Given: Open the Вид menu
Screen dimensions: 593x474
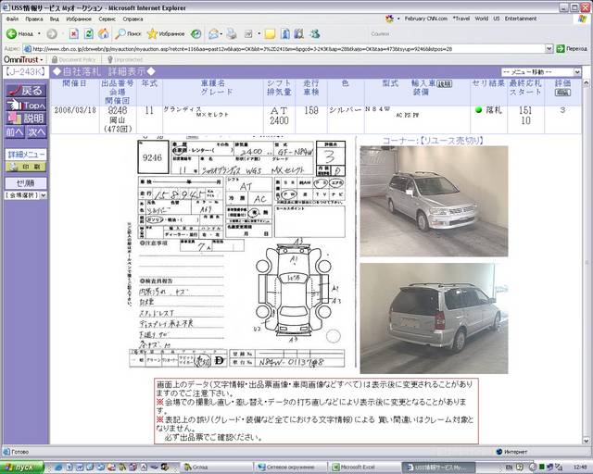Looking at the screenshot, I should coord(54,19).
